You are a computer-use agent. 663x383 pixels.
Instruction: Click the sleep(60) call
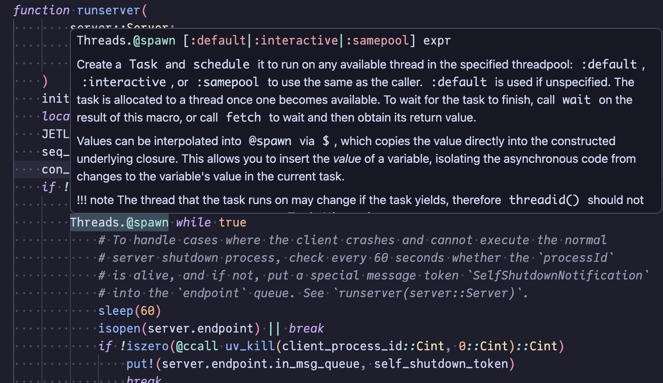130,311
